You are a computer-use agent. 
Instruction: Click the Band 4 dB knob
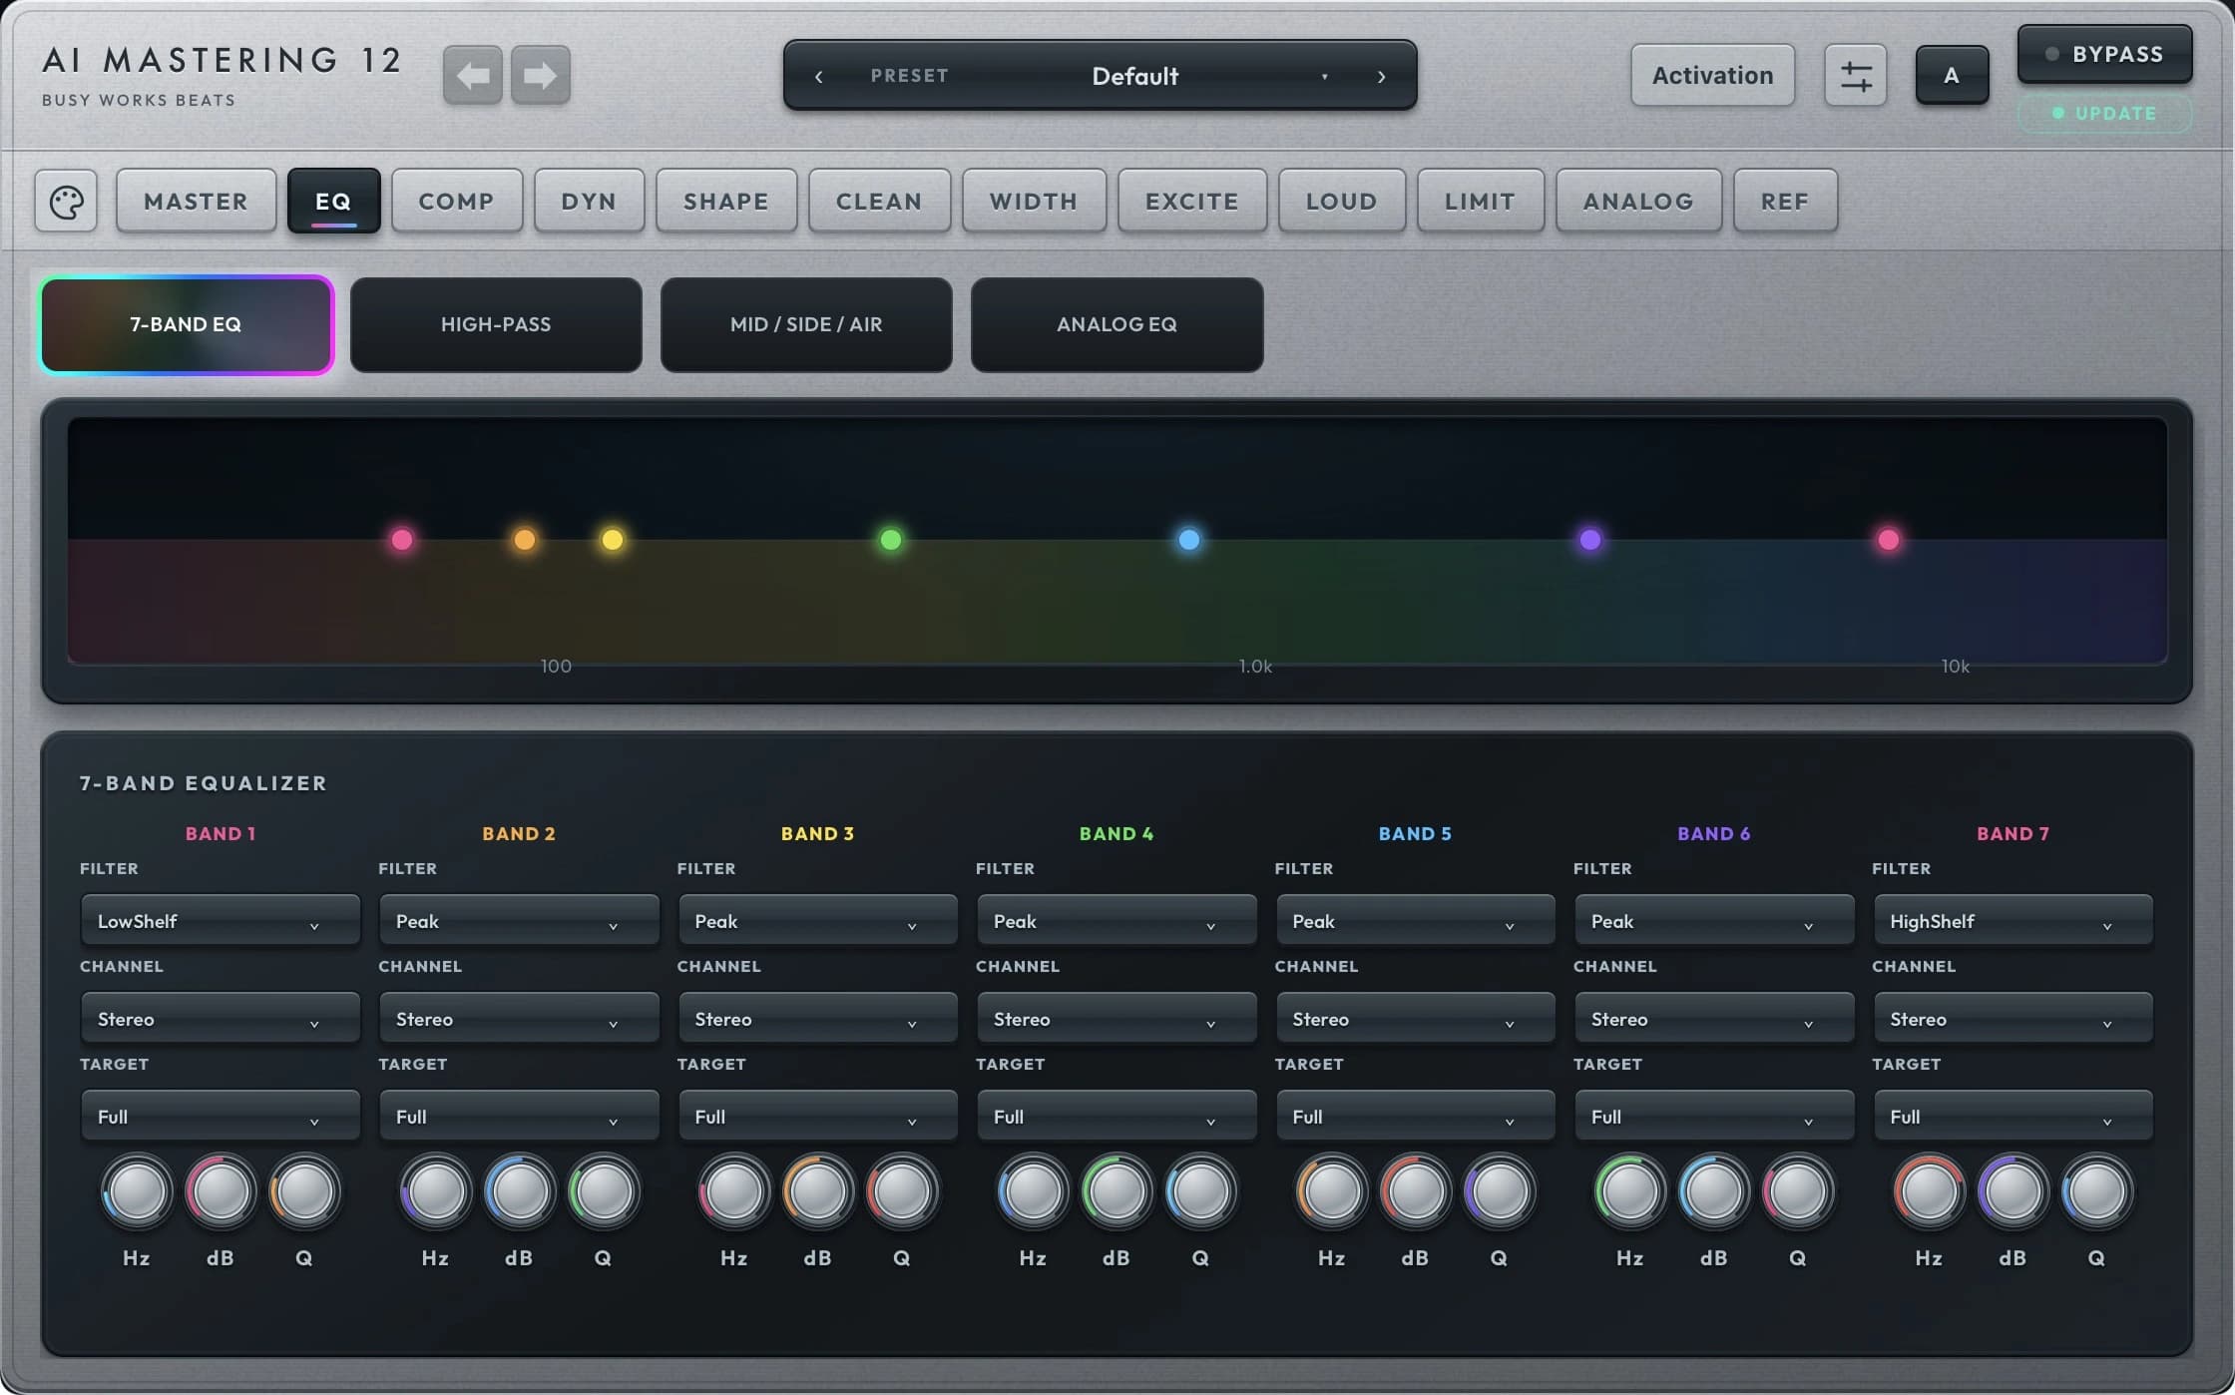tap(1117, 1191)
